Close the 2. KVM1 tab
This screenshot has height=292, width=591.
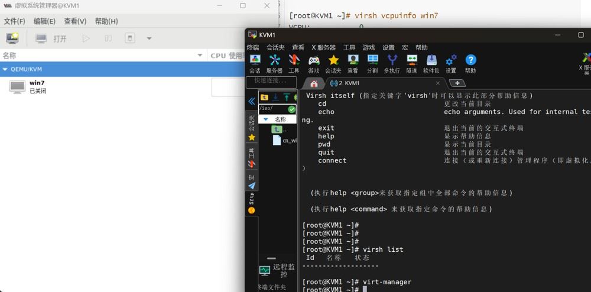click(x=437, y=83)
